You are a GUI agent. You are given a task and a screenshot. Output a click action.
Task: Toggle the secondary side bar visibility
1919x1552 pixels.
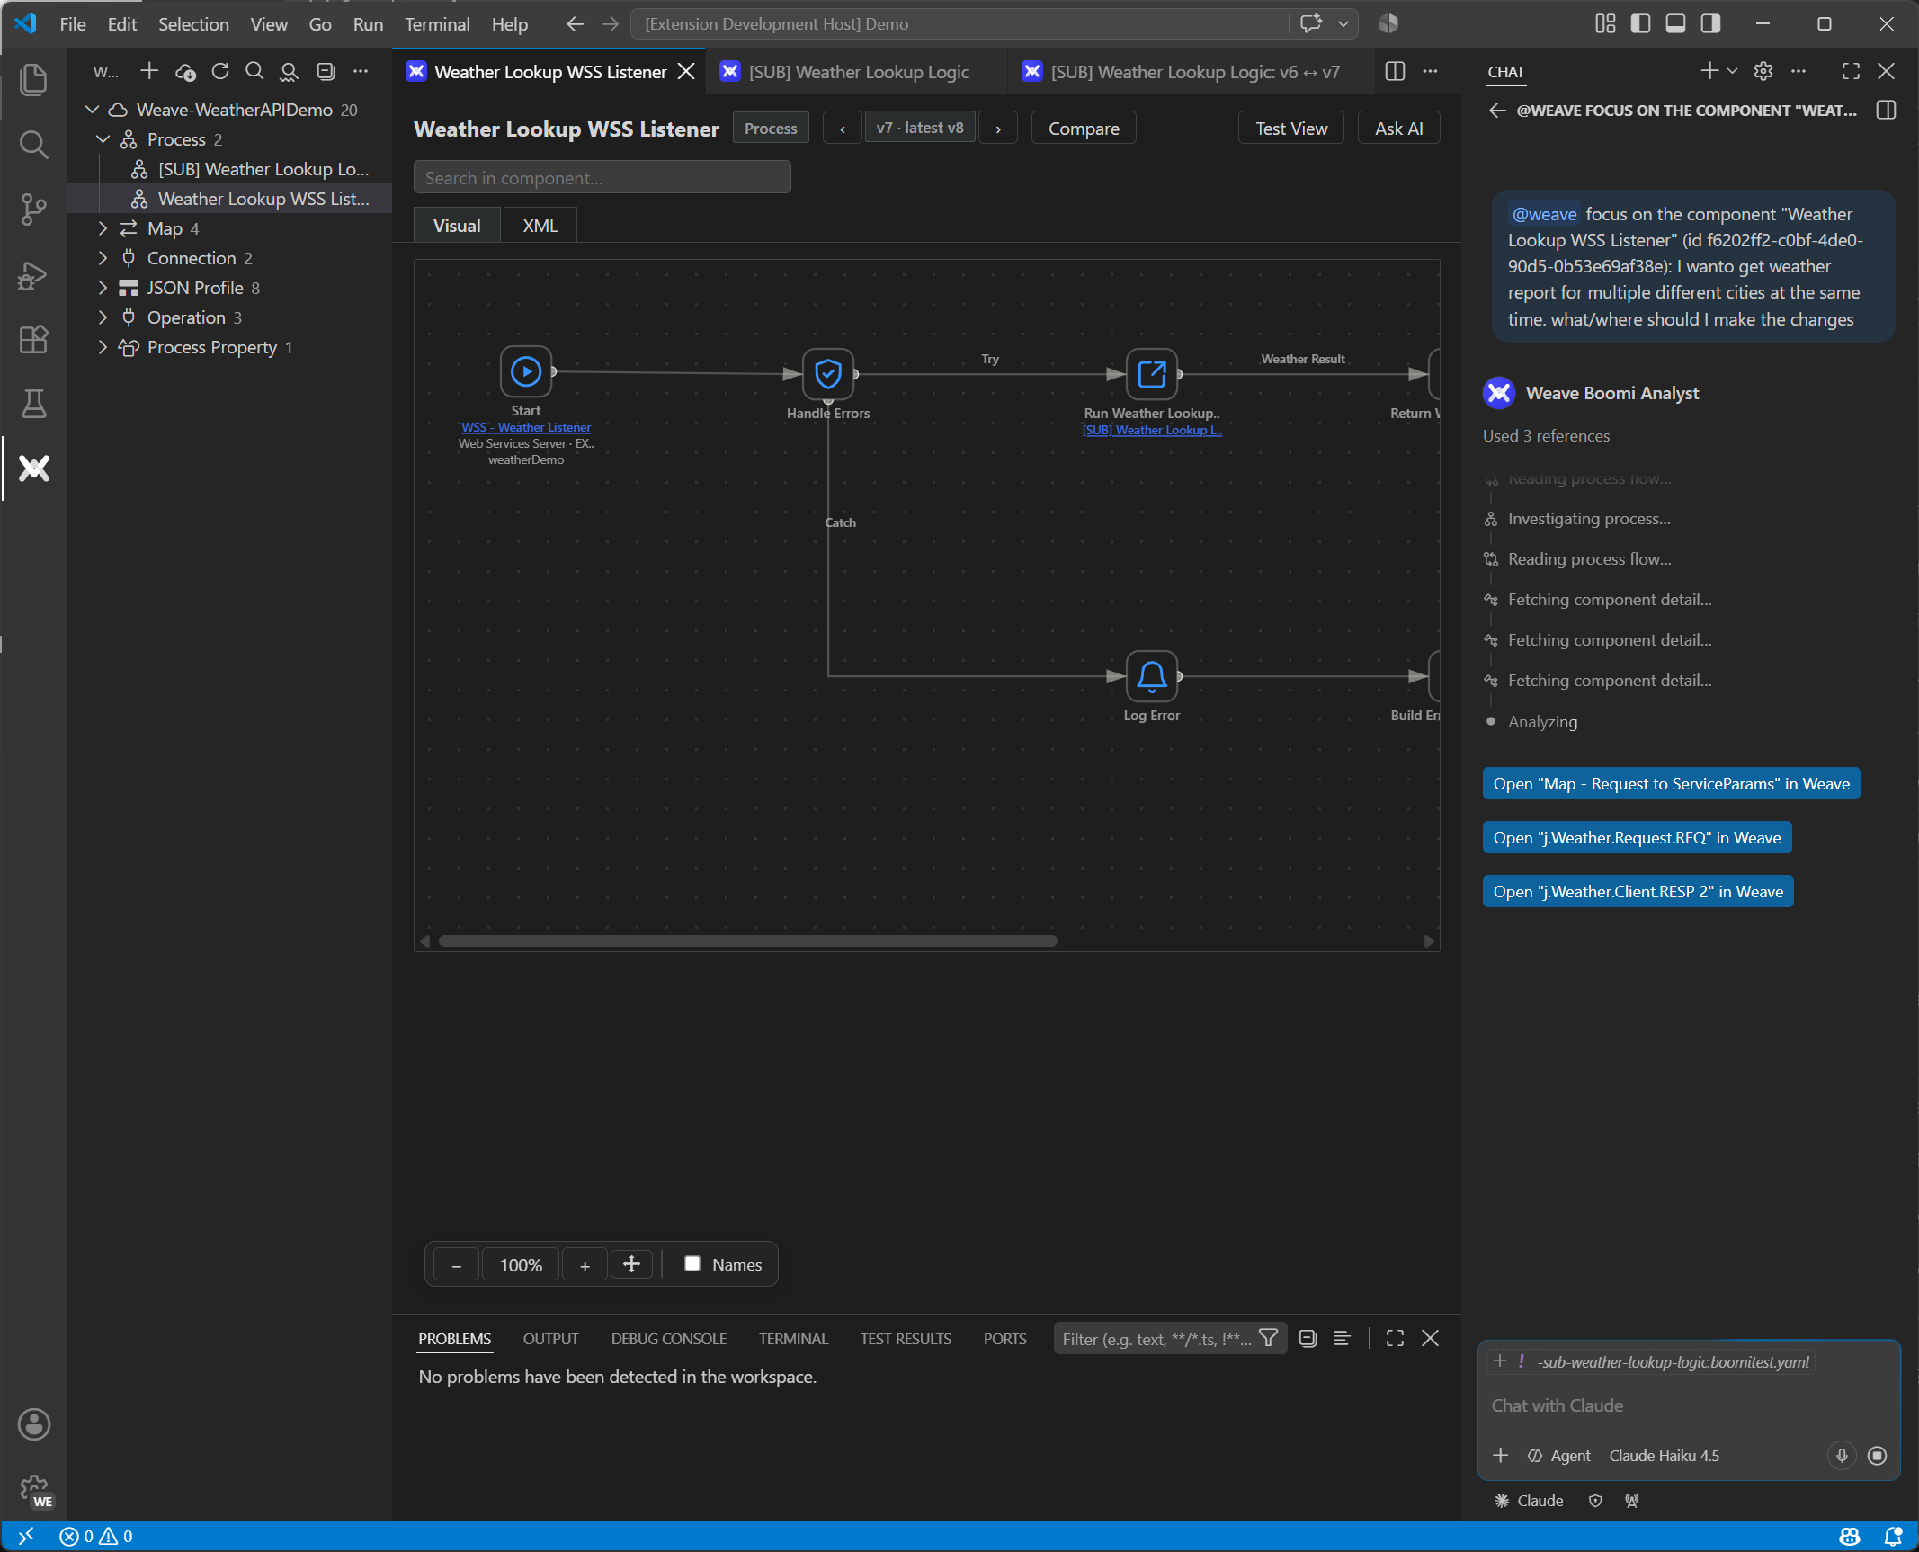pyautogui.click(x=1710, y=23)
